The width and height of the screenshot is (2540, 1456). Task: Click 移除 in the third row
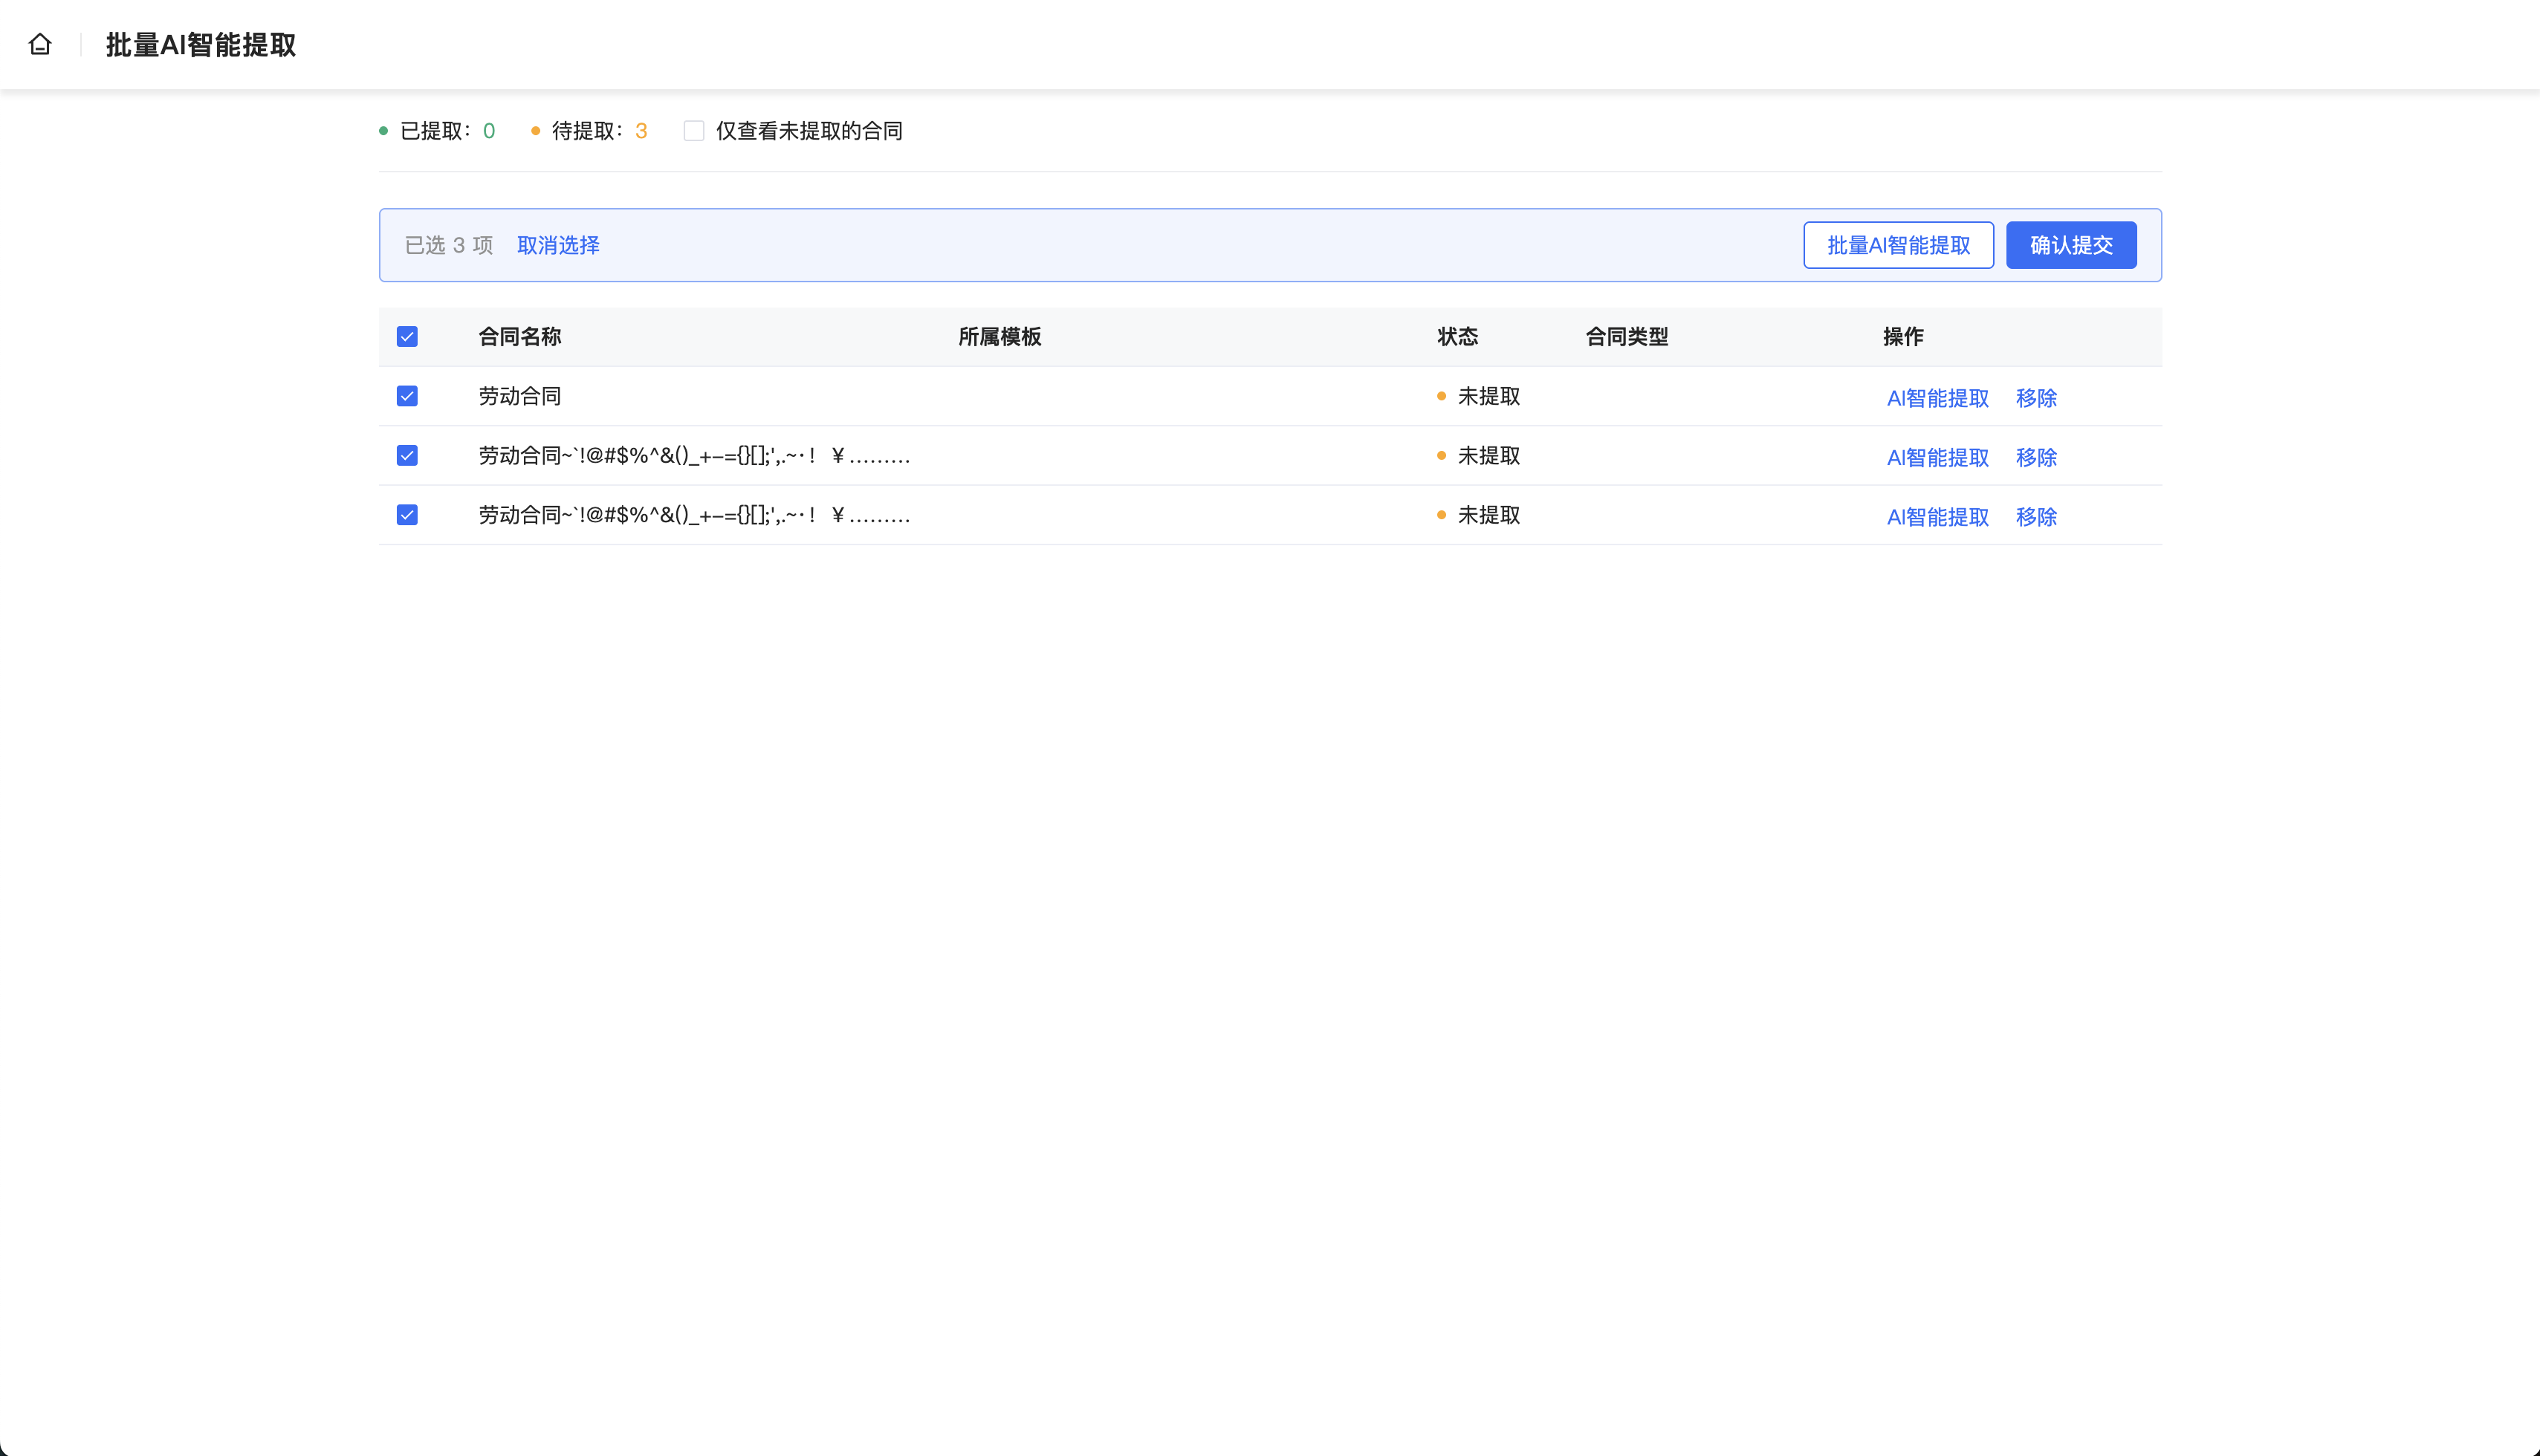pyautogui.click(x=2036, y=517)
